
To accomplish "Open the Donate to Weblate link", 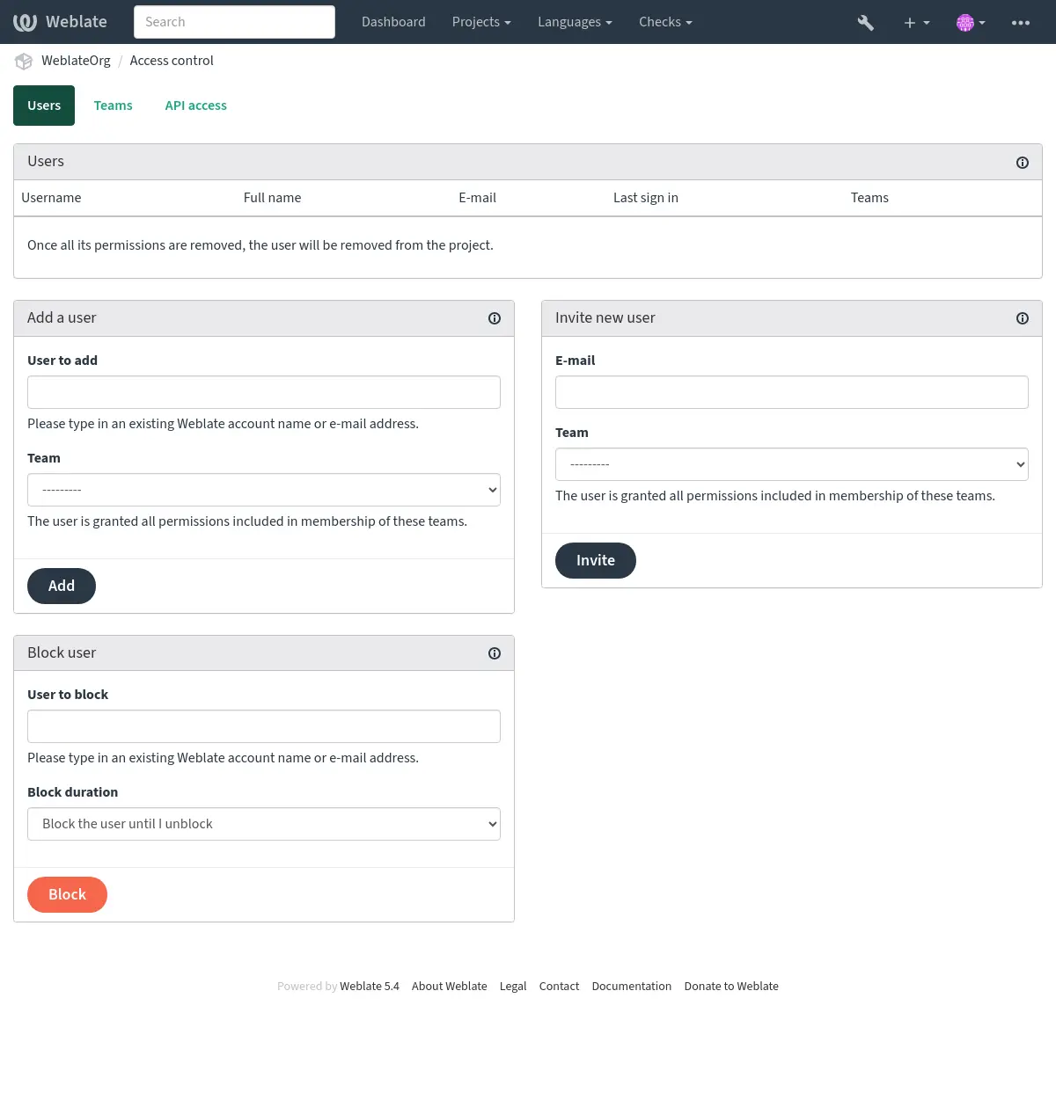I will coord(731,987).
